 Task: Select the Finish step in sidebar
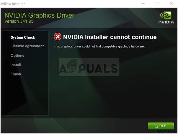(x=16, y=74)
